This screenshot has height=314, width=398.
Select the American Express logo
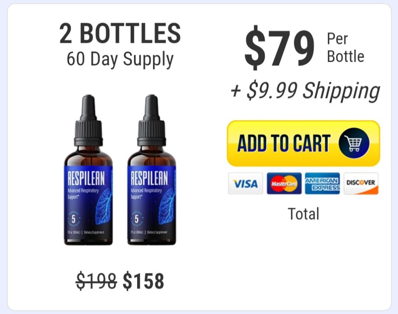point(322,183)
